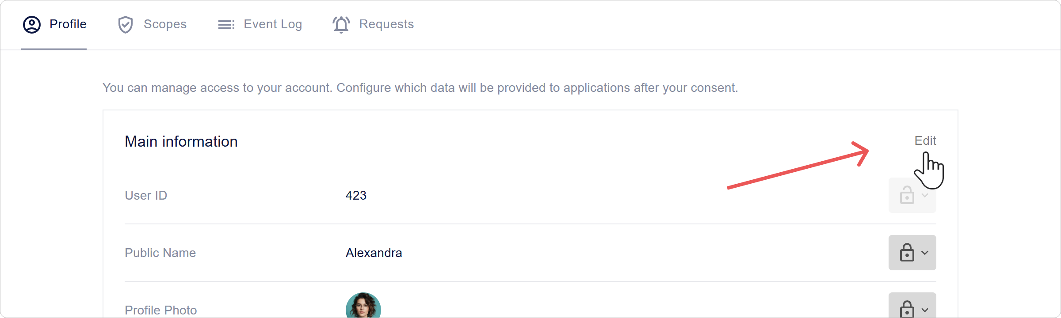Open the Event Log tab
The height and width of the screenshot is (318, 1061).
(272, 24)
